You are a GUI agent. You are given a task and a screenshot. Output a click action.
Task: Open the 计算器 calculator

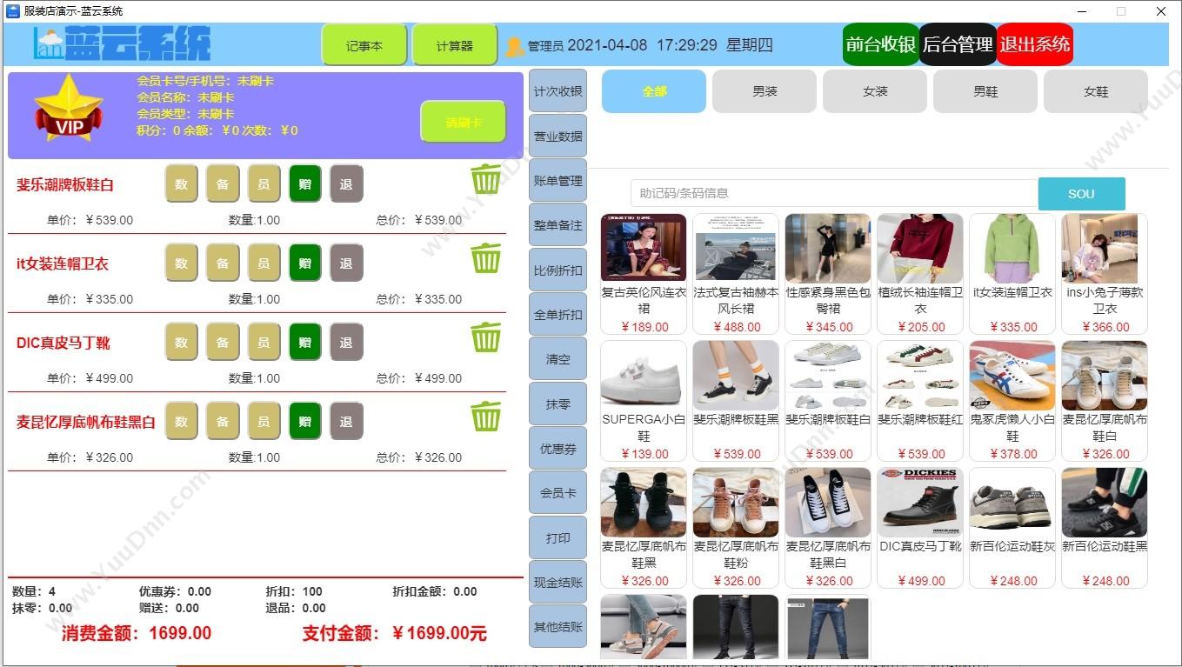(455, 45)
